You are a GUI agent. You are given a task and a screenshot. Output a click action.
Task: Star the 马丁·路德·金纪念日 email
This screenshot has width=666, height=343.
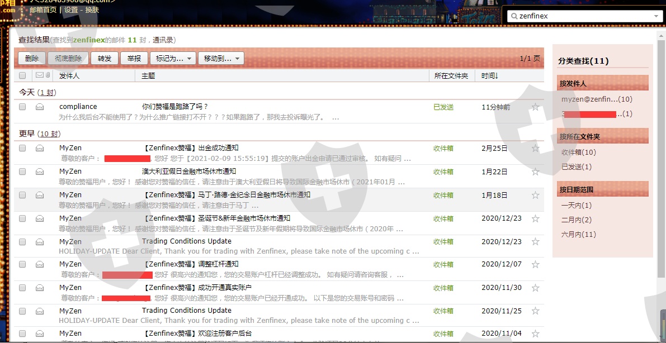coord(535,196)
